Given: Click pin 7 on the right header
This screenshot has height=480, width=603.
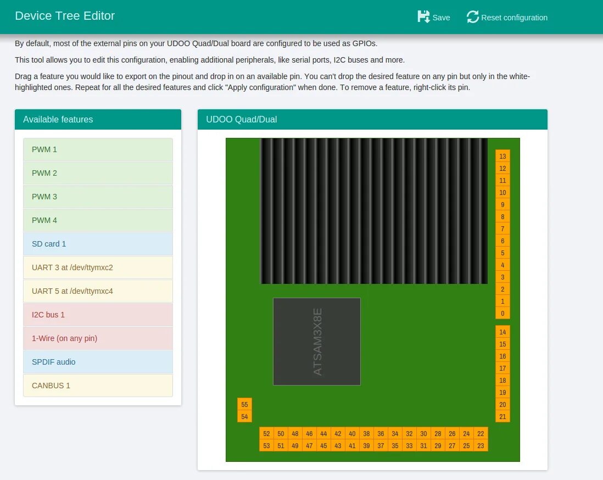Looking at the screenshot, I should click(x=503, y=229).
